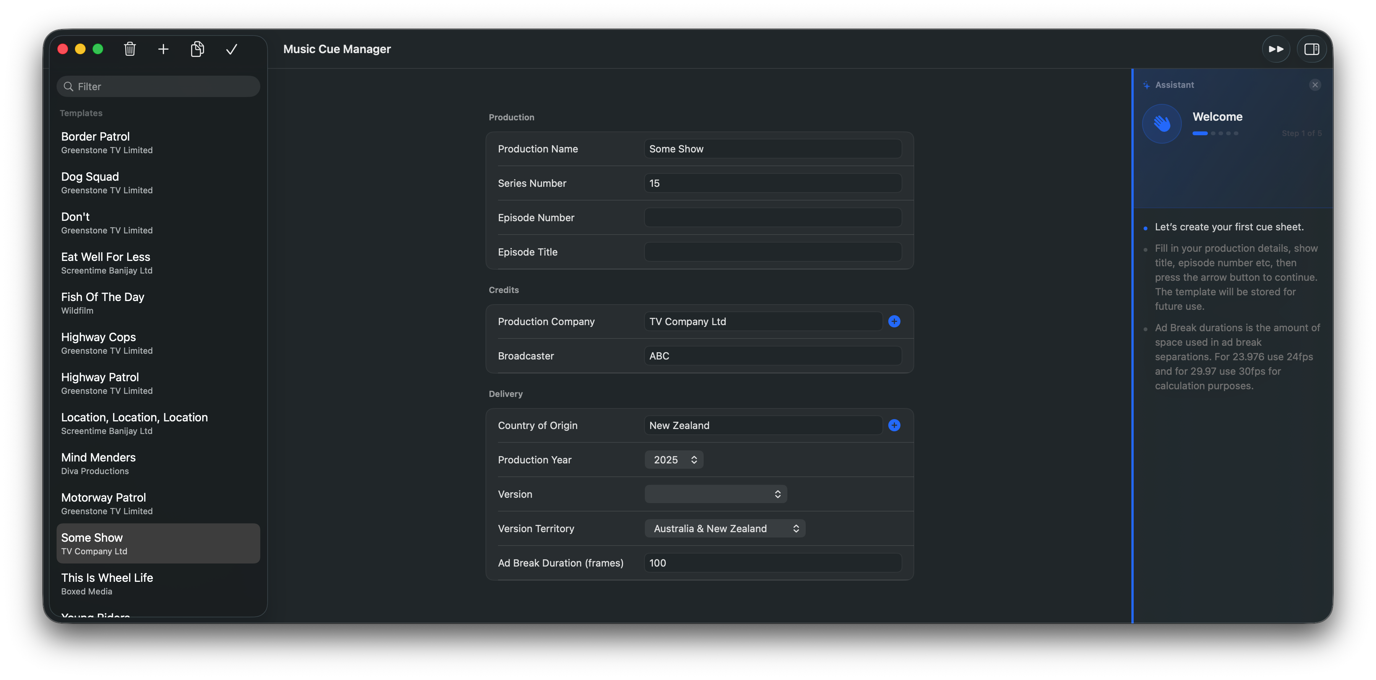The height and width of the screenshot is (680, 1376).
Task: Duplicate the Some Show template
Action: (x=197, y=49)
